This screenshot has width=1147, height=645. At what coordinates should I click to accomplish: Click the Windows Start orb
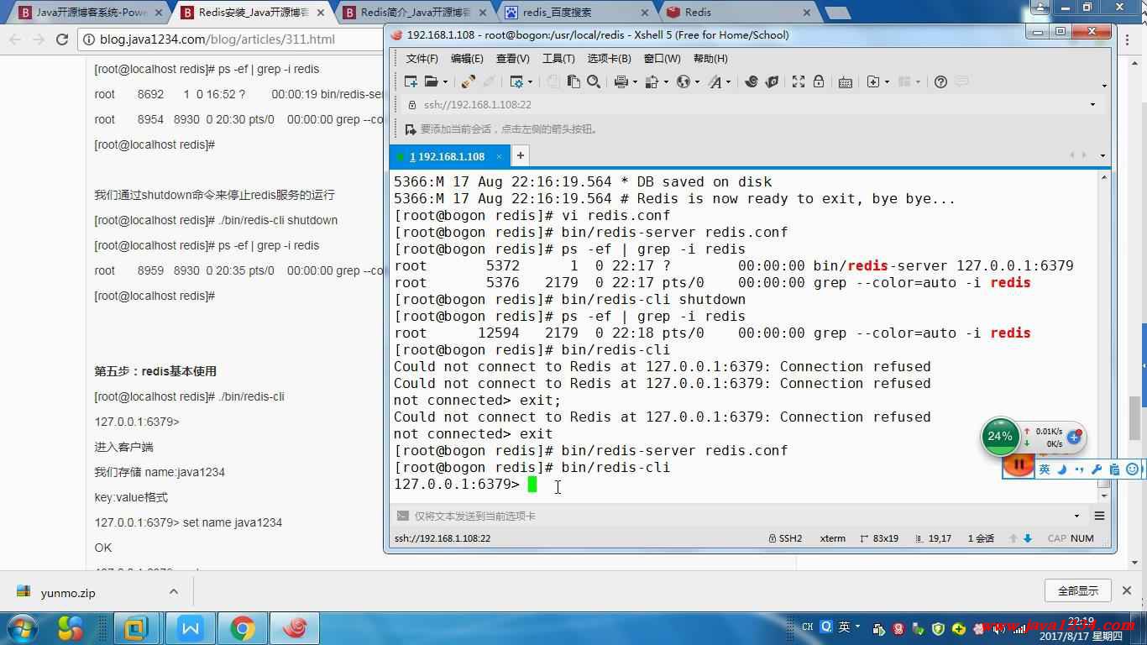[x=22, y=627]
